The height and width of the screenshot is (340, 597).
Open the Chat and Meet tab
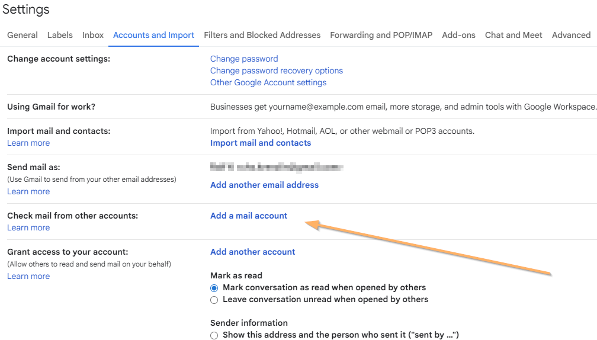pyautogui.click(x=513, y=35)
